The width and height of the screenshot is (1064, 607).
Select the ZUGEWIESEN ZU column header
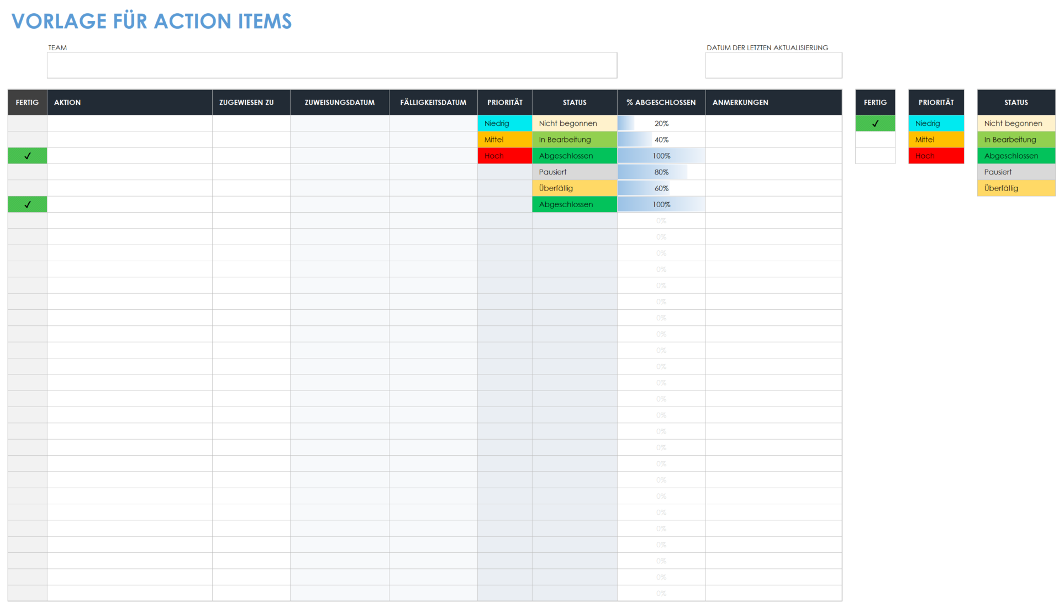coord(251,102)
